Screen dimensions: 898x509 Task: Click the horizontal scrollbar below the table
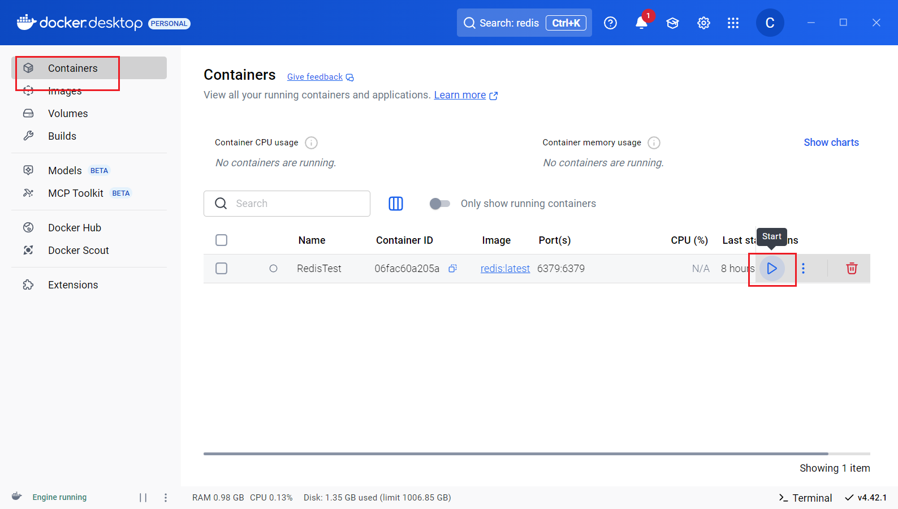(516, 454)
